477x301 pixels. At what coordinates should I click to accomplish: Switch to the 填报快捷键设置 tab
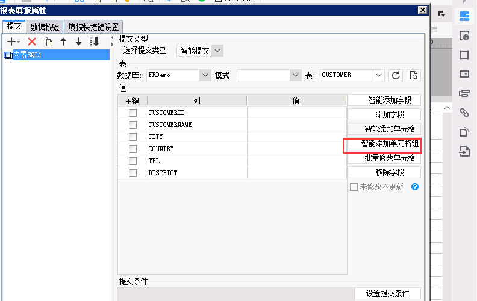(94, 27)
